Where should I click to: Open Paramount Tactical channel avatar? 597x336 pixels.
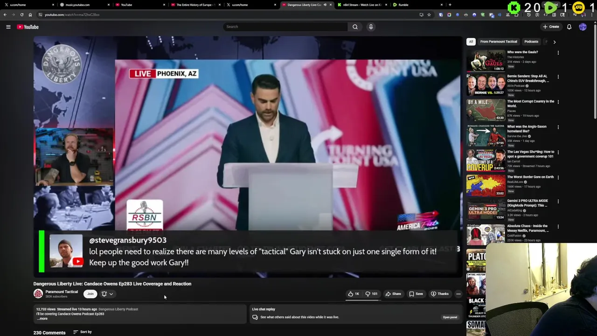[38, 294]
